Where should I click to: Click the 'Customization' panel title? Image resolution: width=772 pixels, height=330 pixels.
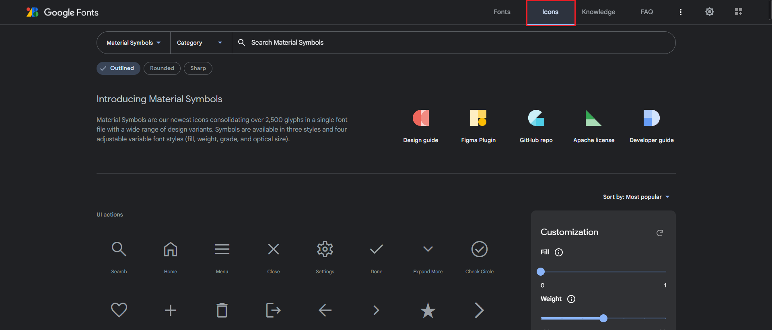pyautogui.click(x=569, y=232)
